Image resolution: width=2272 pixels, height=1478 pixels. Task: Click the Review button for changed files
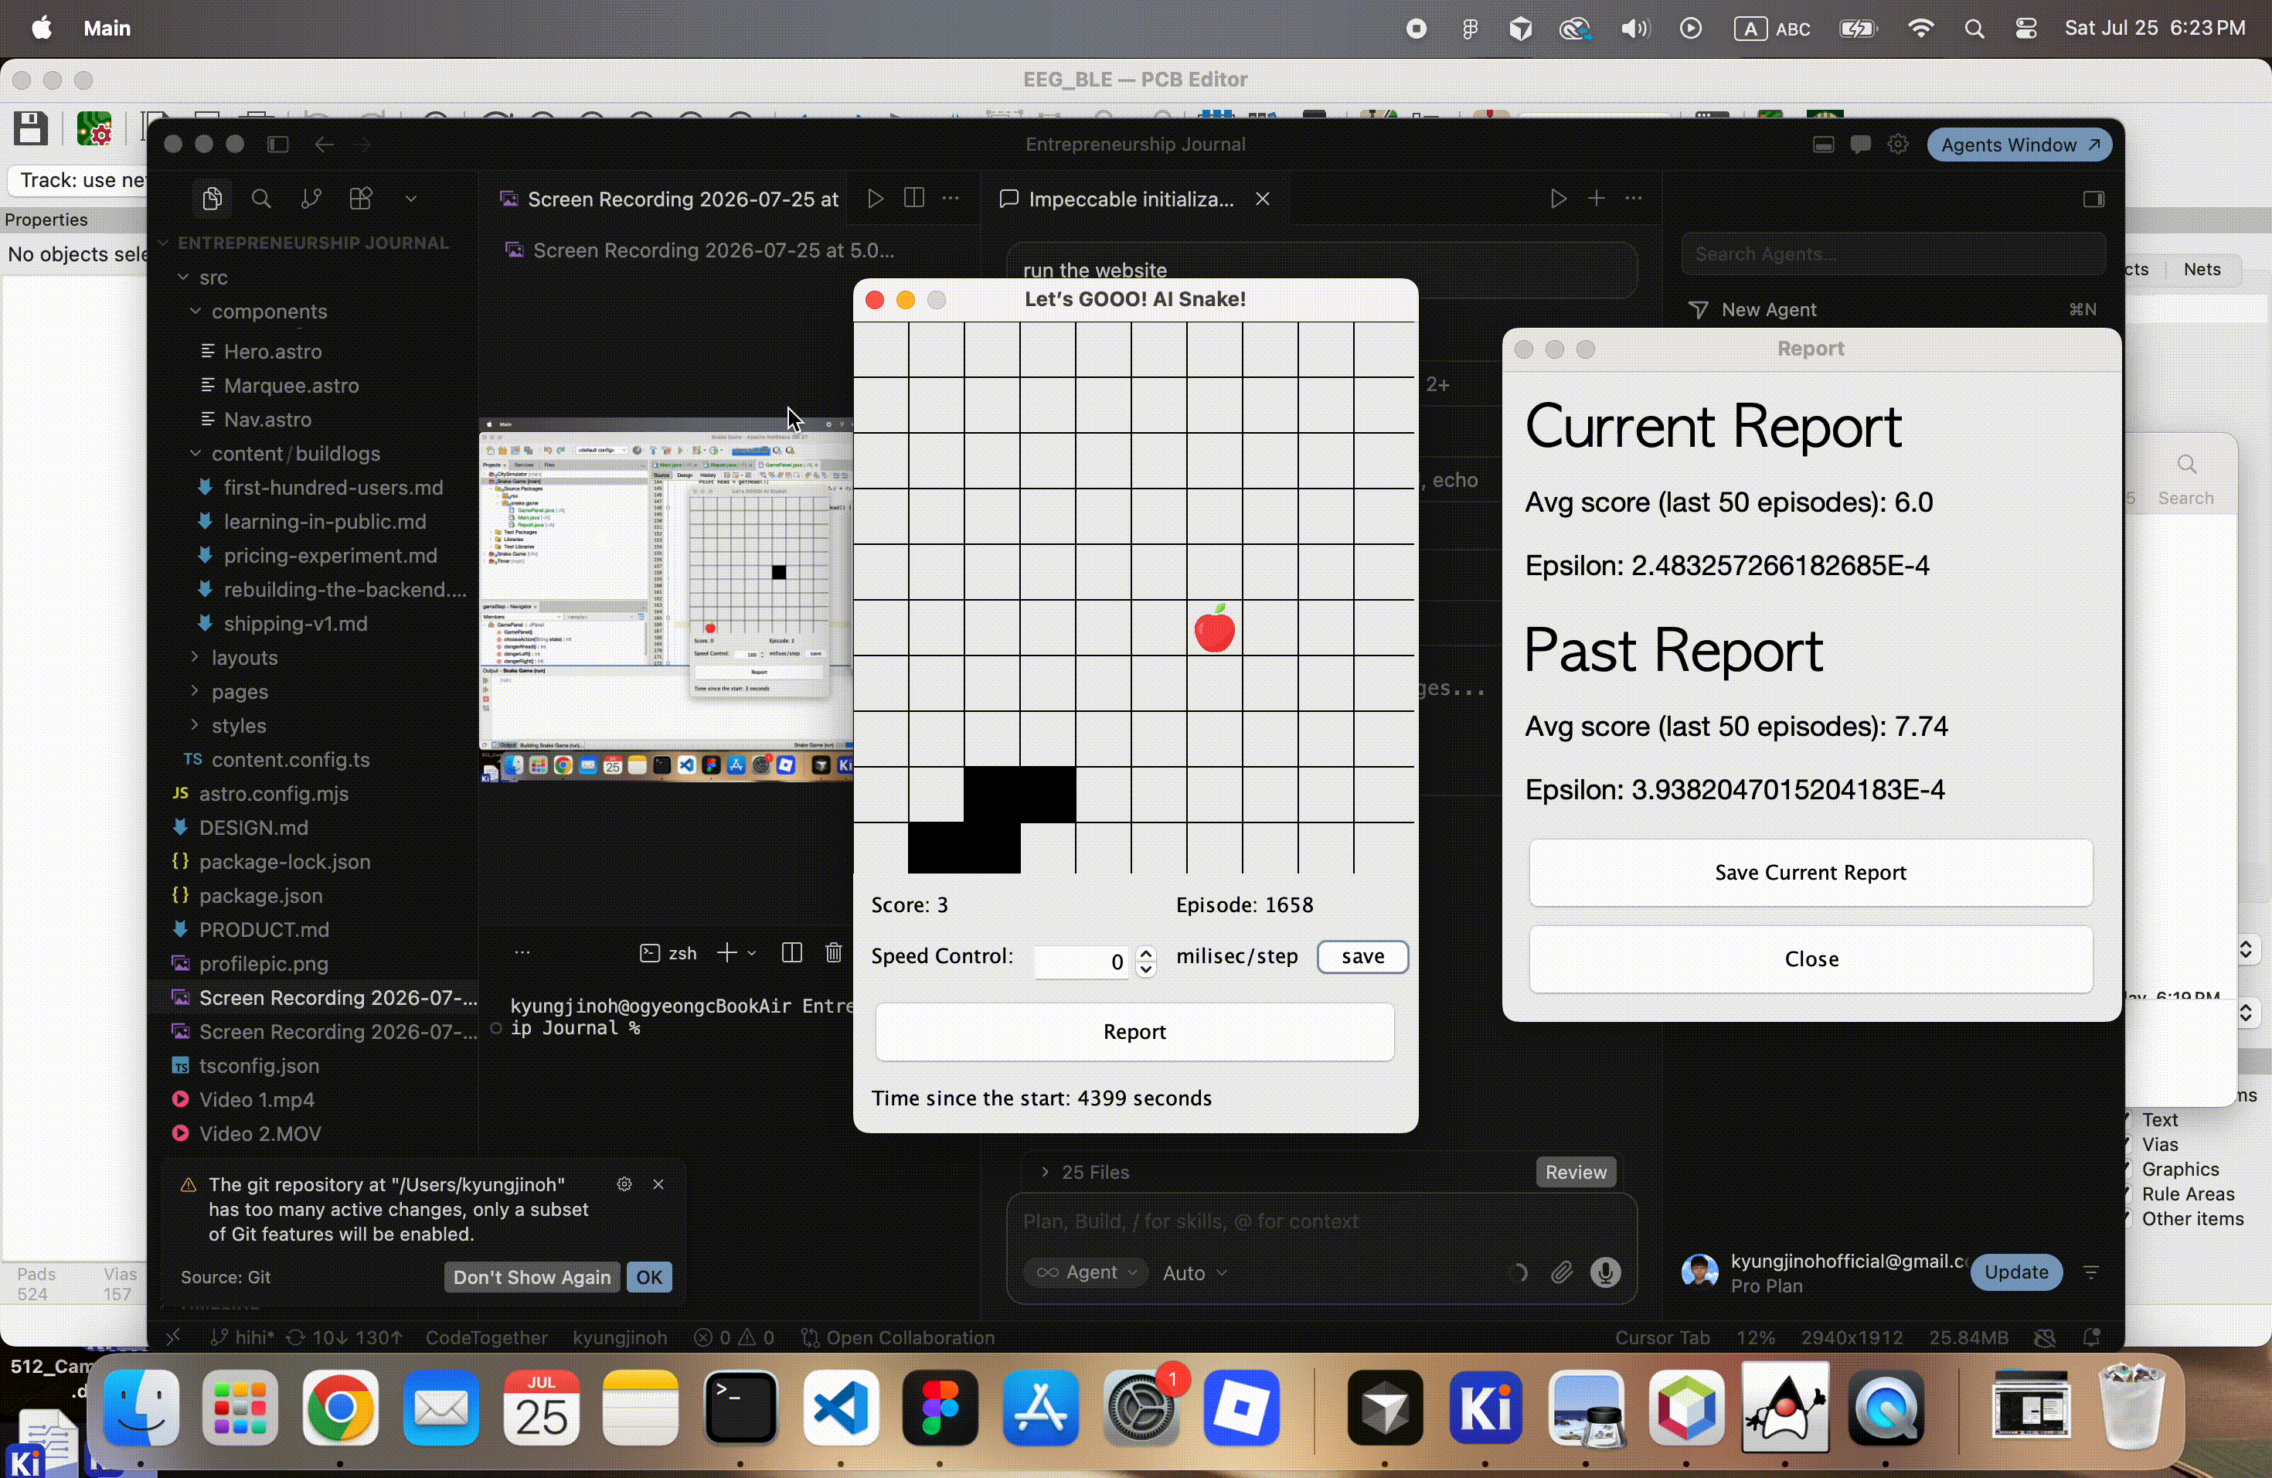pos(1576,1173)
